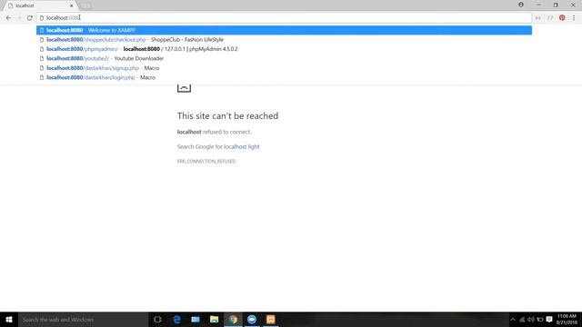
Task: Switch to Chrome on the taskbar
Action: click(x=233, y=320)
